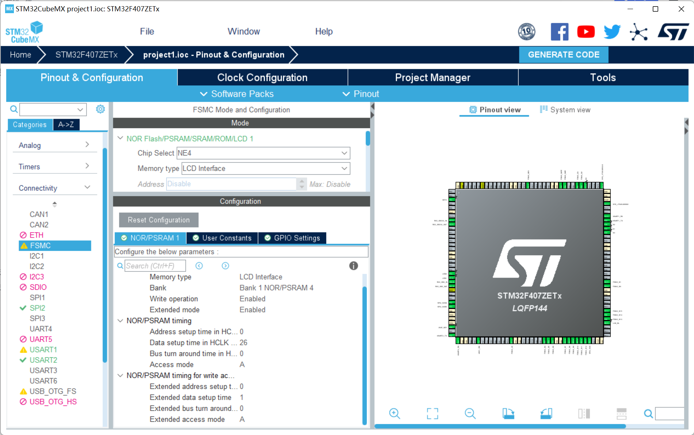Click the STM32CubeMX logo icon
This screenshot has width=694, height=435.
point(24,32)
